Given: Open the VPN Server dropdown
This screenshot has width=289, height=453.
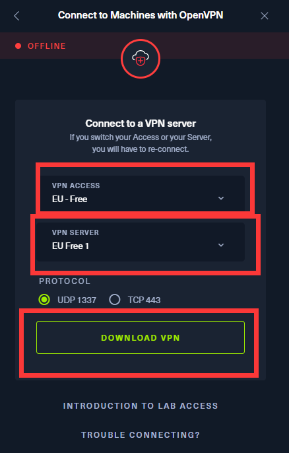Looking at the screenshot, I should click(x=141, y=242).
